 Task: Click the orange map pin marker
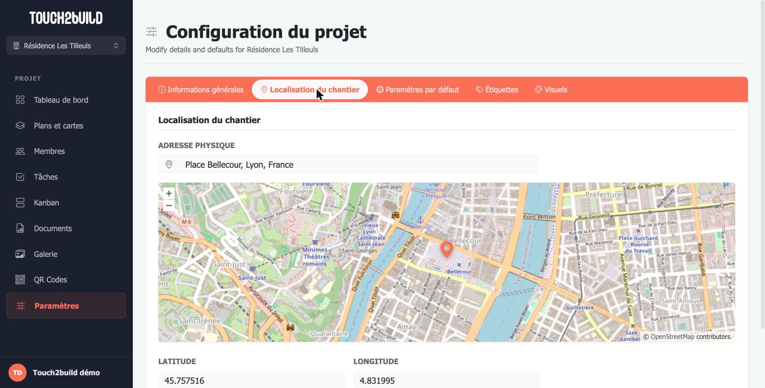point(446,249)
